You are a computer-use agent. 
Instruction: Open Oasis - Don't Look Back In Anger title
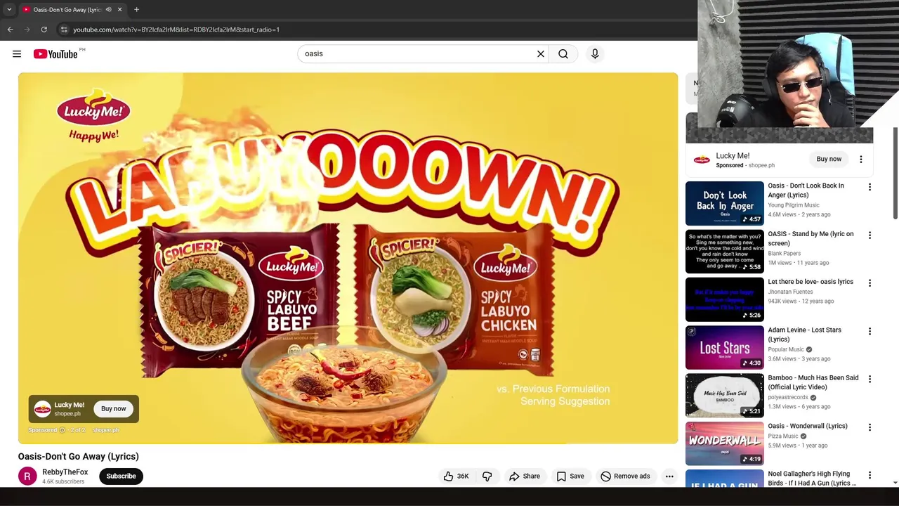pos(806,190)
